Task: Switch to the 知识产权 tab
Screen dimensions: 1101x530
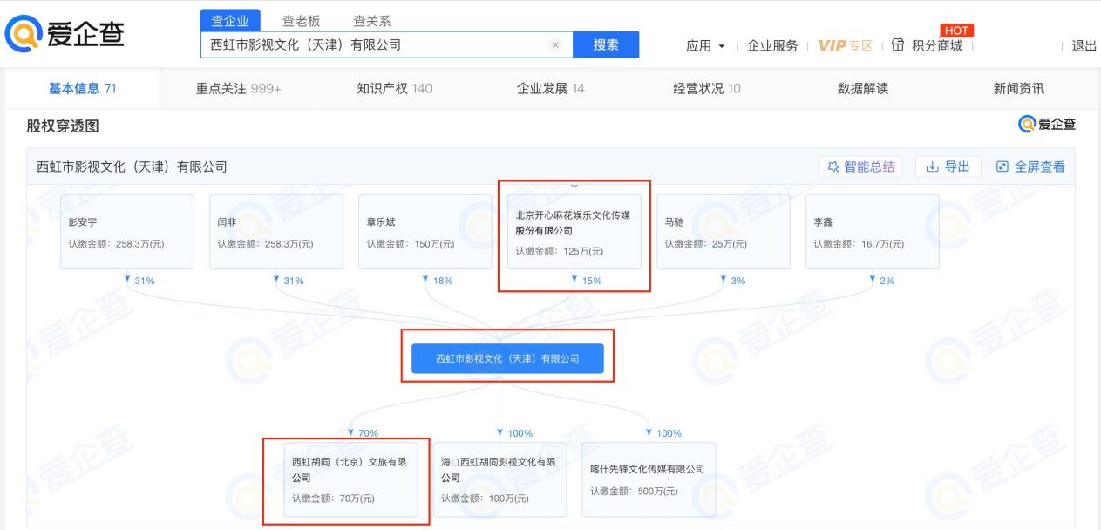Action: tap(394, 88)
